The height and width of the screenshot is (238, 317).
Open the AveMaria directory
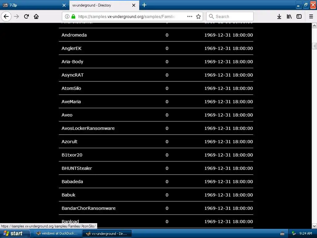point(71,102)
